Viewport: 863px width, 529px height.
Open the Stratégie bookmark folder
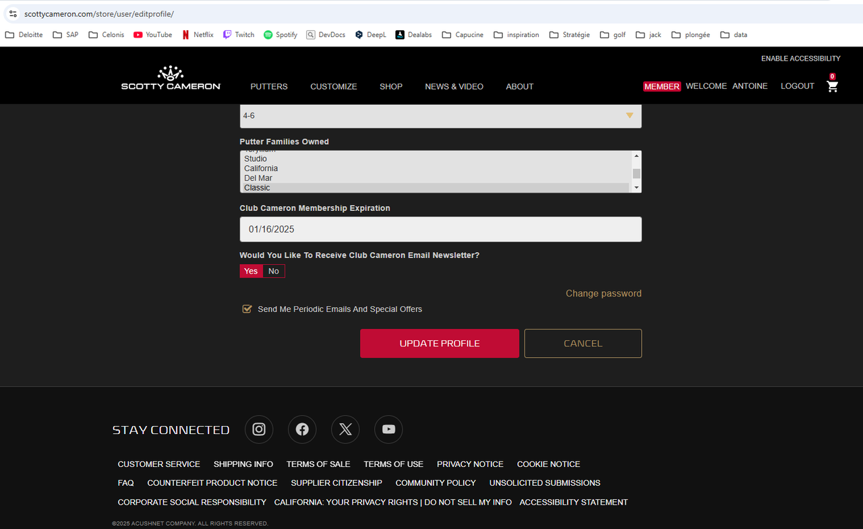(x=570, y=34)
